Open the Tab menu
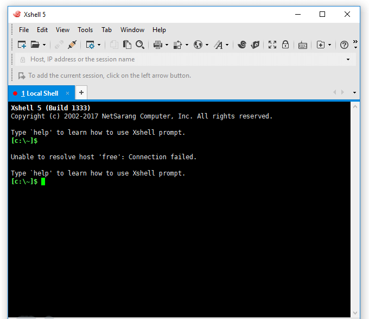The image size is (369, 319). tap(106, 30)
